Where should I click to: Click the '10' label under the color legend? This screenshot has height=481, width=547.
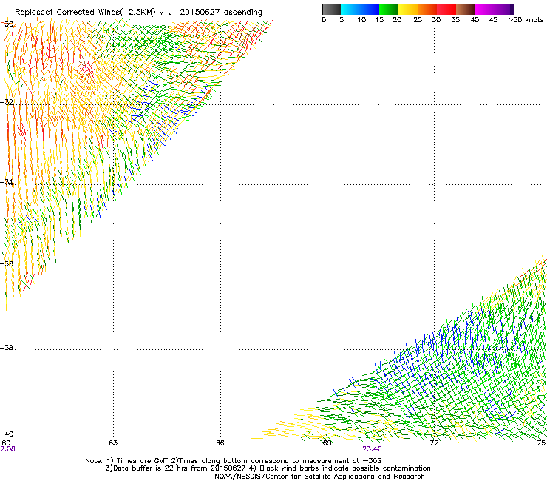tap(361, 20)
